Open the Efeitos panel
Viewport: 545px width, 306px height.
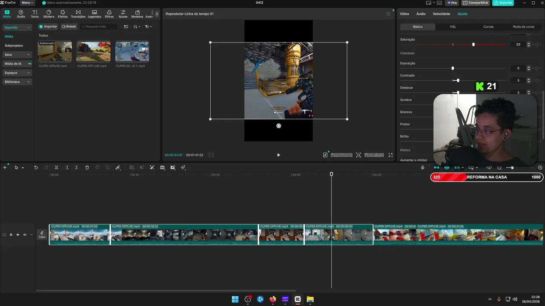pos(63,14)
